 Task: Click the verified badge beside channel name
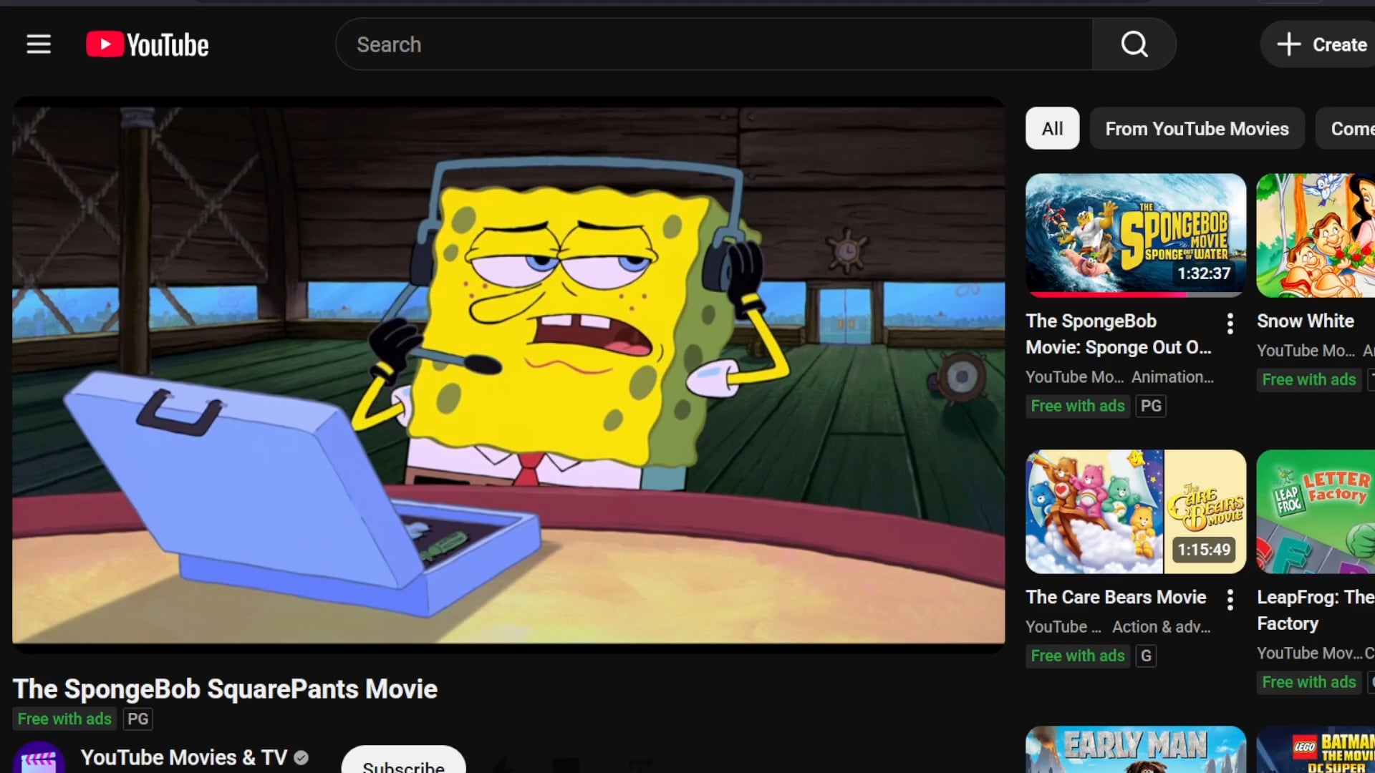(x=301, y=757)
